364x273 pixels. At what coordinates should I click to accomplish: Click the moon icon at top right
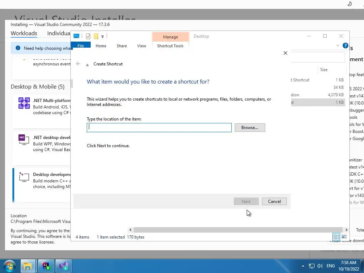tap(349, 4)
